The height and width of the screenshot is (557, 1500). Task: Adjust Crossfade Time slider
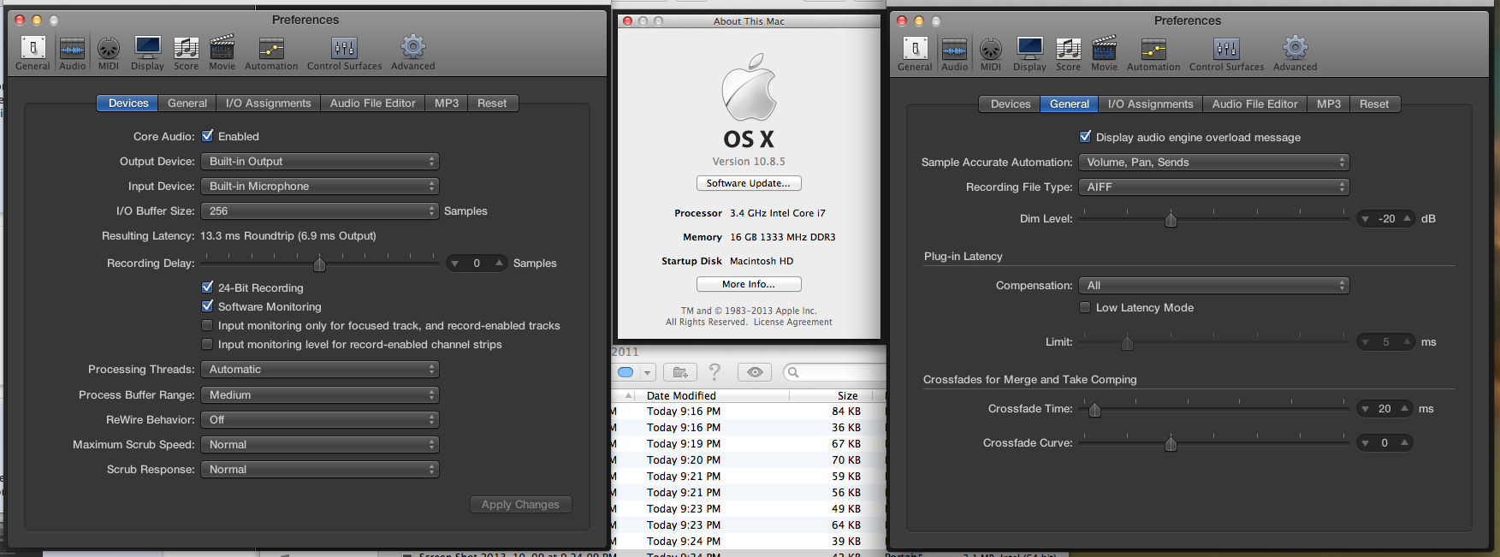(1094, 409)
